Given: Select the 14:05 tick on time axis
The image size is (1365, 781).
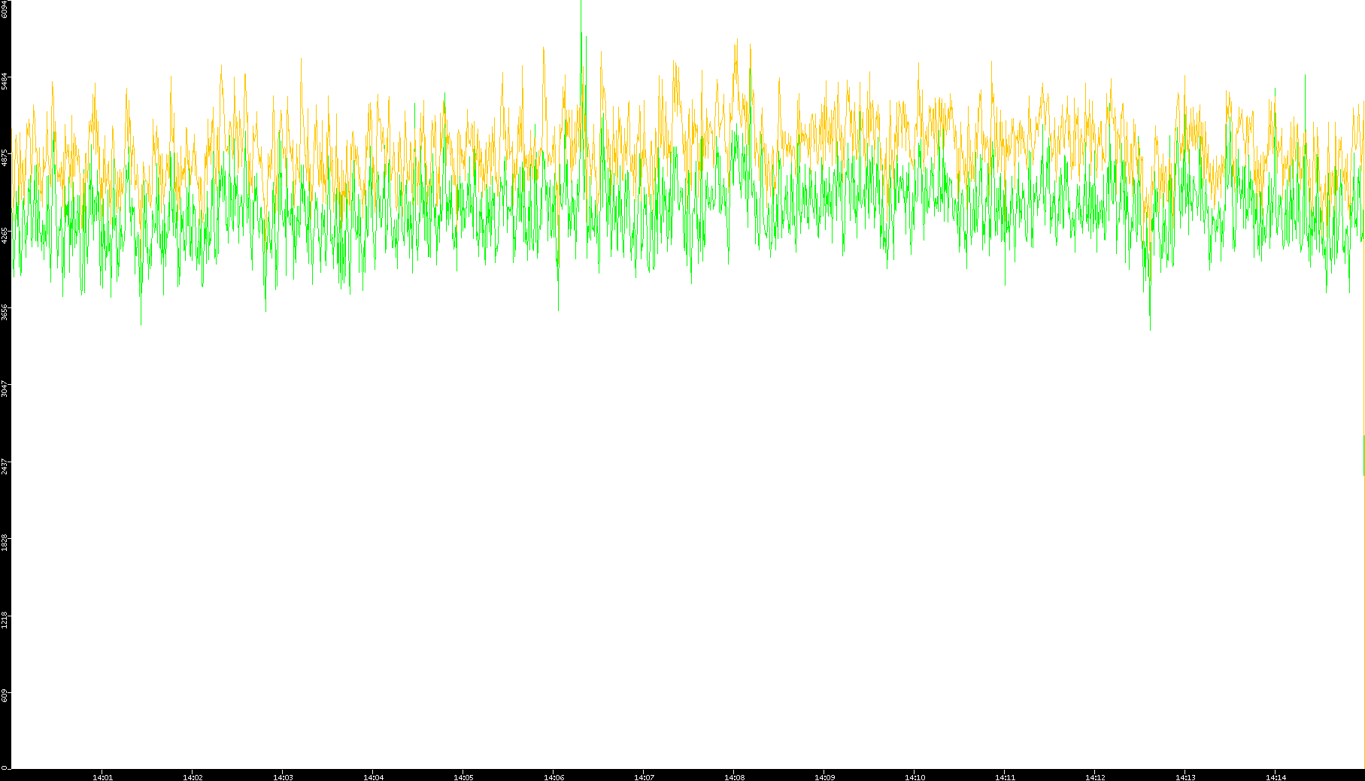Looking at the screenshot, I should [x=463, y=777].
